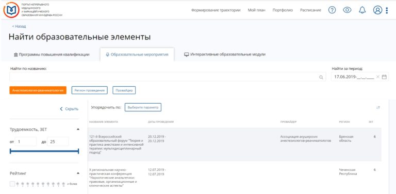Image resolution: width=396 pixels, height=194 pixels.
Task: Tick the rating filter checkbox
Action: 12,184
